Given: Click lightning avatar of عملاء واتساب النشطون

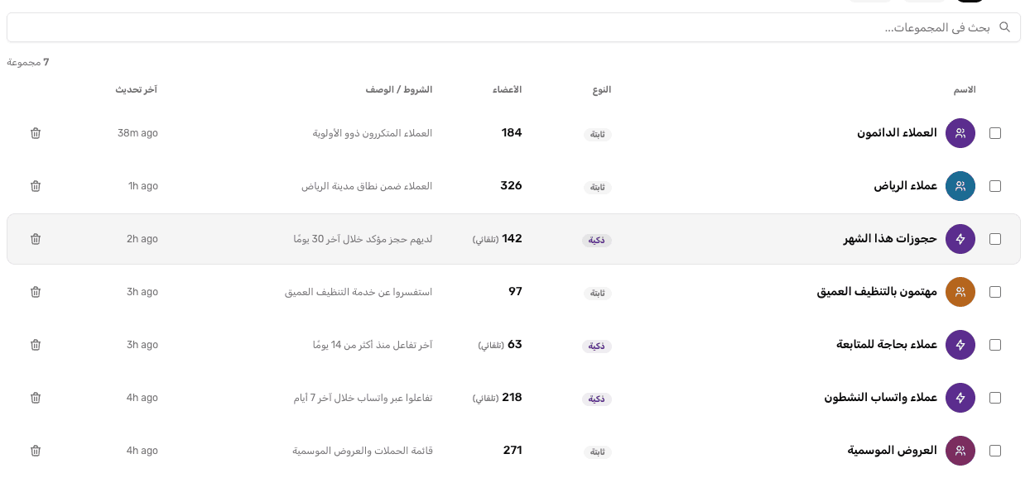Looking at the screenshot, I should point(960,398).
